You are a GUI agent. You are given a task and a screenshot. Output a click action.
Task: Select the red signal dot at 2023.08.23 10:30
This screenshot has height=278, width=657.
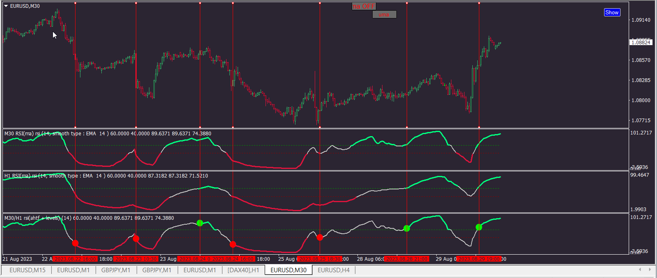[x=136, y=239]
